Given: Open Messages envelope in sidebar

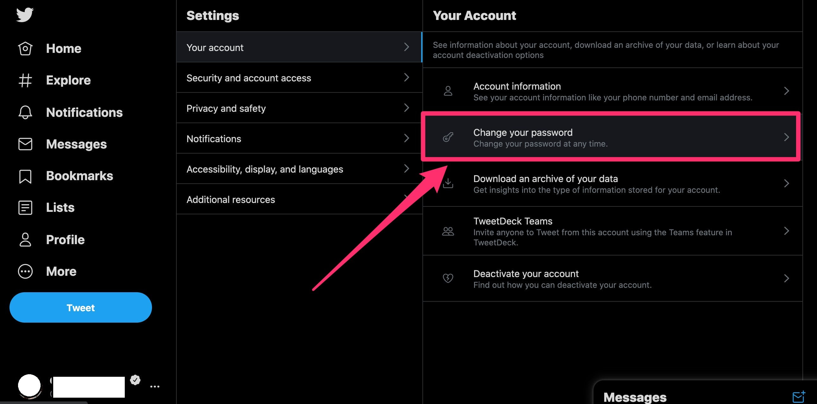Looking at the screenshot, I should tap(25, 144).
